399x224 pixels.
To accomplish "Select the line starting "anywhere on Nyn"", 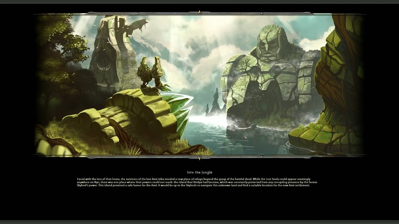I will (x=197, y=182).
